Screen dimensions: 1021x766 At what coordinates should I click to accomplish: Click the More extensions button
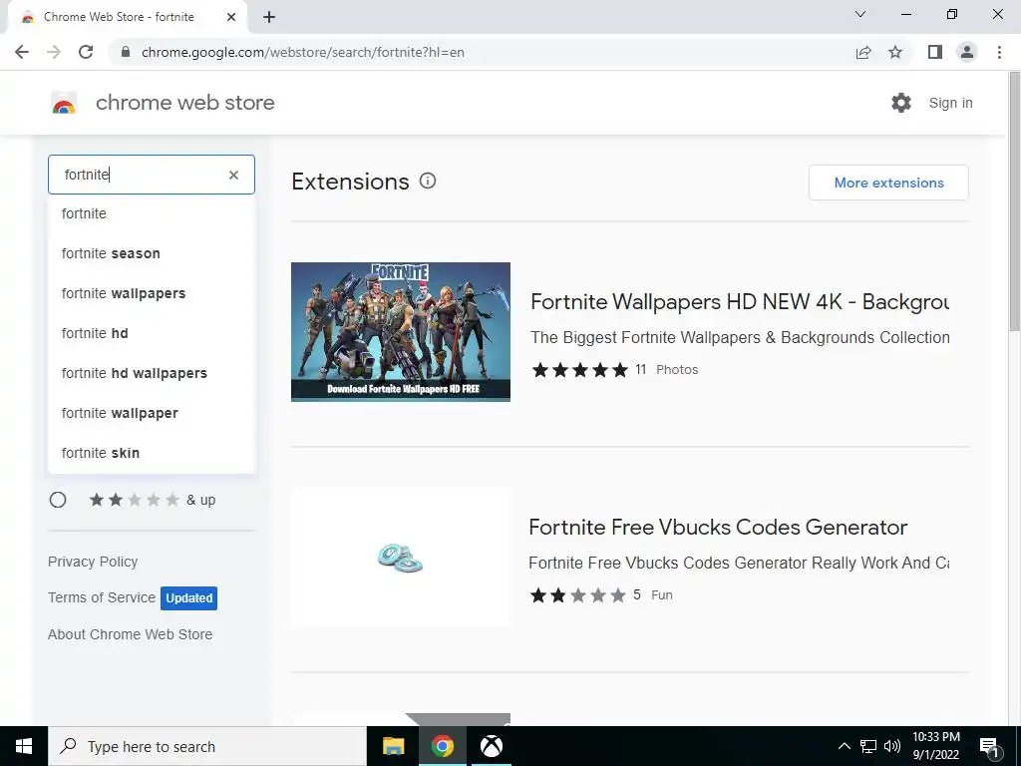pos(888,183)
